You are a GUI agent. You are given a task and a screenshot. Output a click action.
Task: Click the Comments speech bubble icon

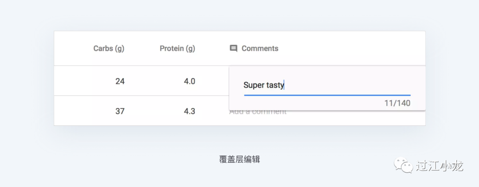click(x=233, y=49)
